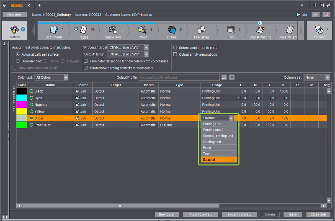The width and height of the screenshot is (335, 221).
Task: Click the History icon
Action: pyautogui.click(x=320, y=31)
